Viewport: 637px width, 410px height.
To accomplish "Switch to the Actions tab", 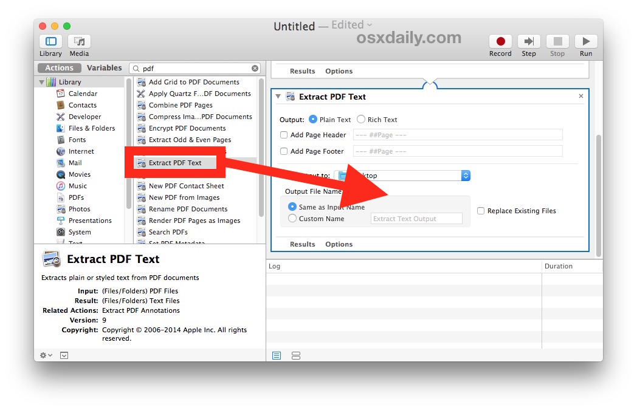I will (60, 68).
